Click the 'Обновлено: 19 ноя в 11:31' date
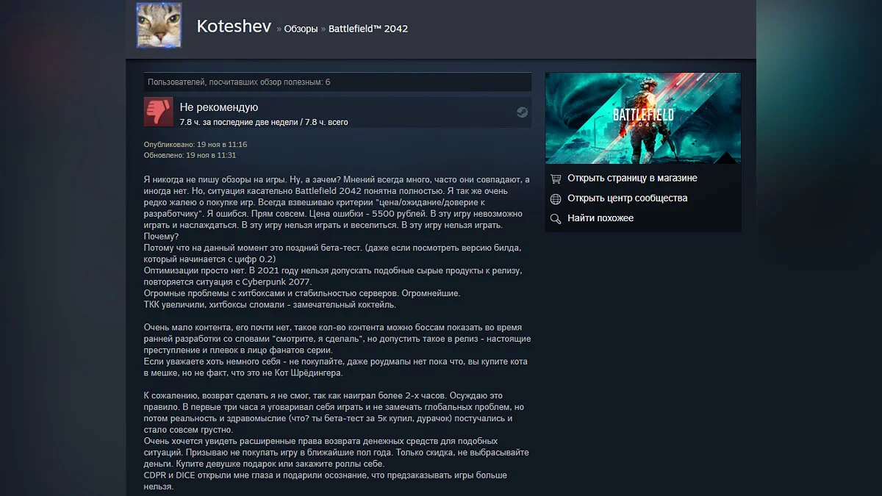The width and height of the screenshot is (882, 496). (190, 155)
